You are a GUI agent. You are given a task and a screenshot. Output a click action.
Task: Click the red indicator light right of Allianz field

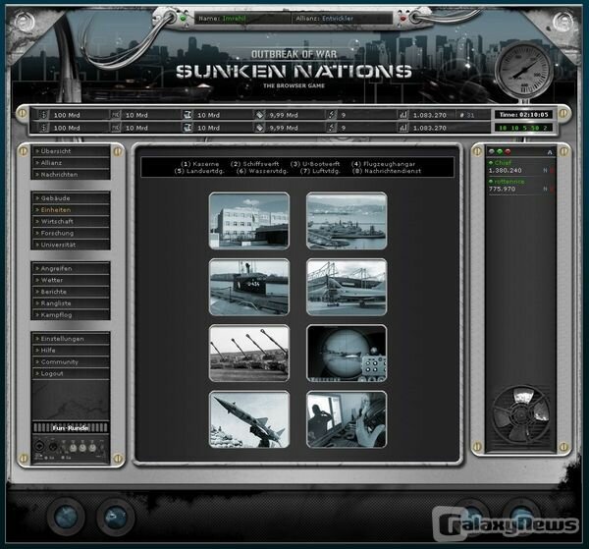[x=403, y=18]
